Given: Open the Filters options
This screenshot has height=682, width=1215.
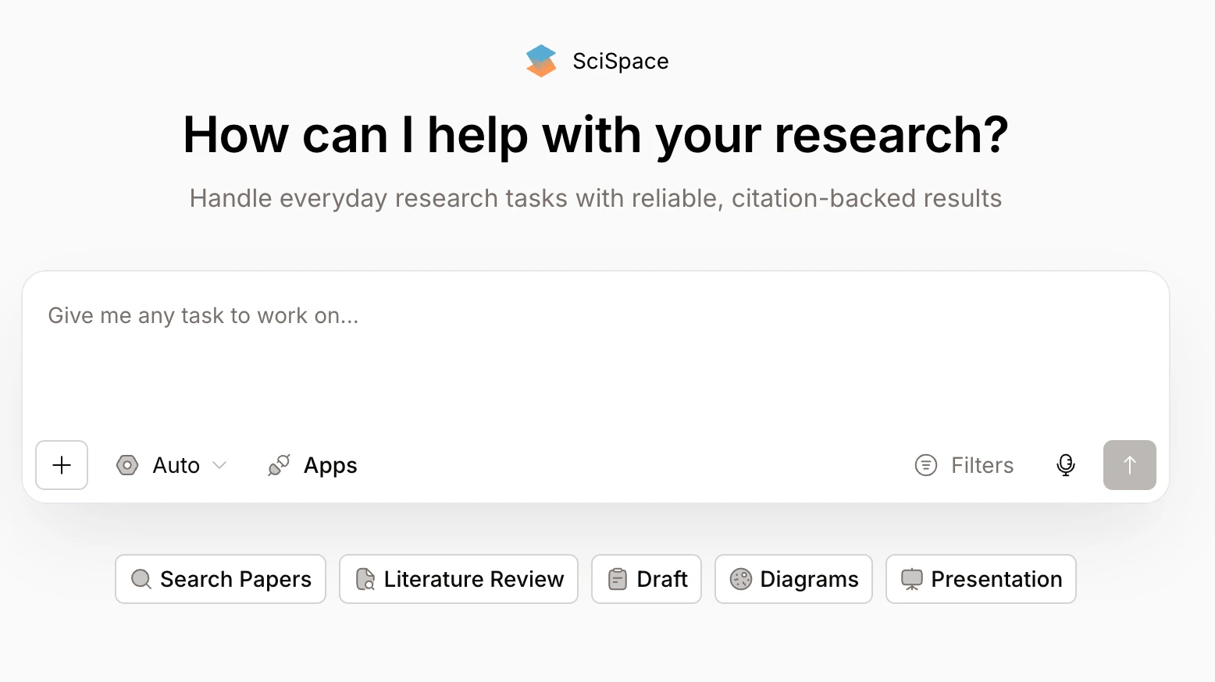Looking at the screenshot, I should point(982,465).
